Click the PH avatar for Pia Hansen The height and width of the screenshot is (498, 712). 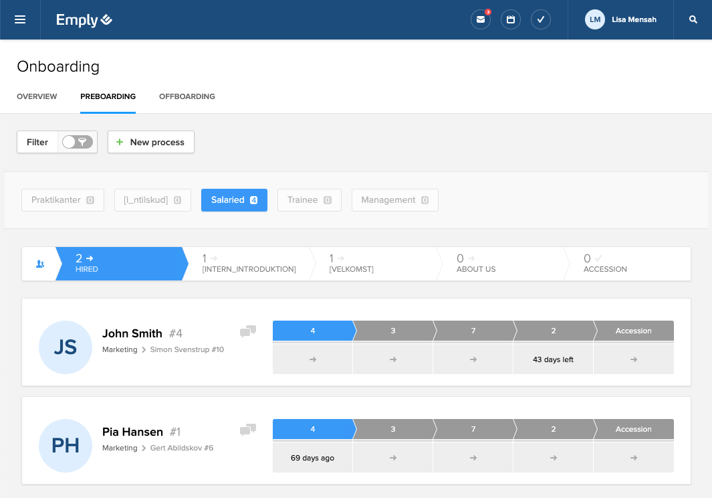click(x=66, y=445)
